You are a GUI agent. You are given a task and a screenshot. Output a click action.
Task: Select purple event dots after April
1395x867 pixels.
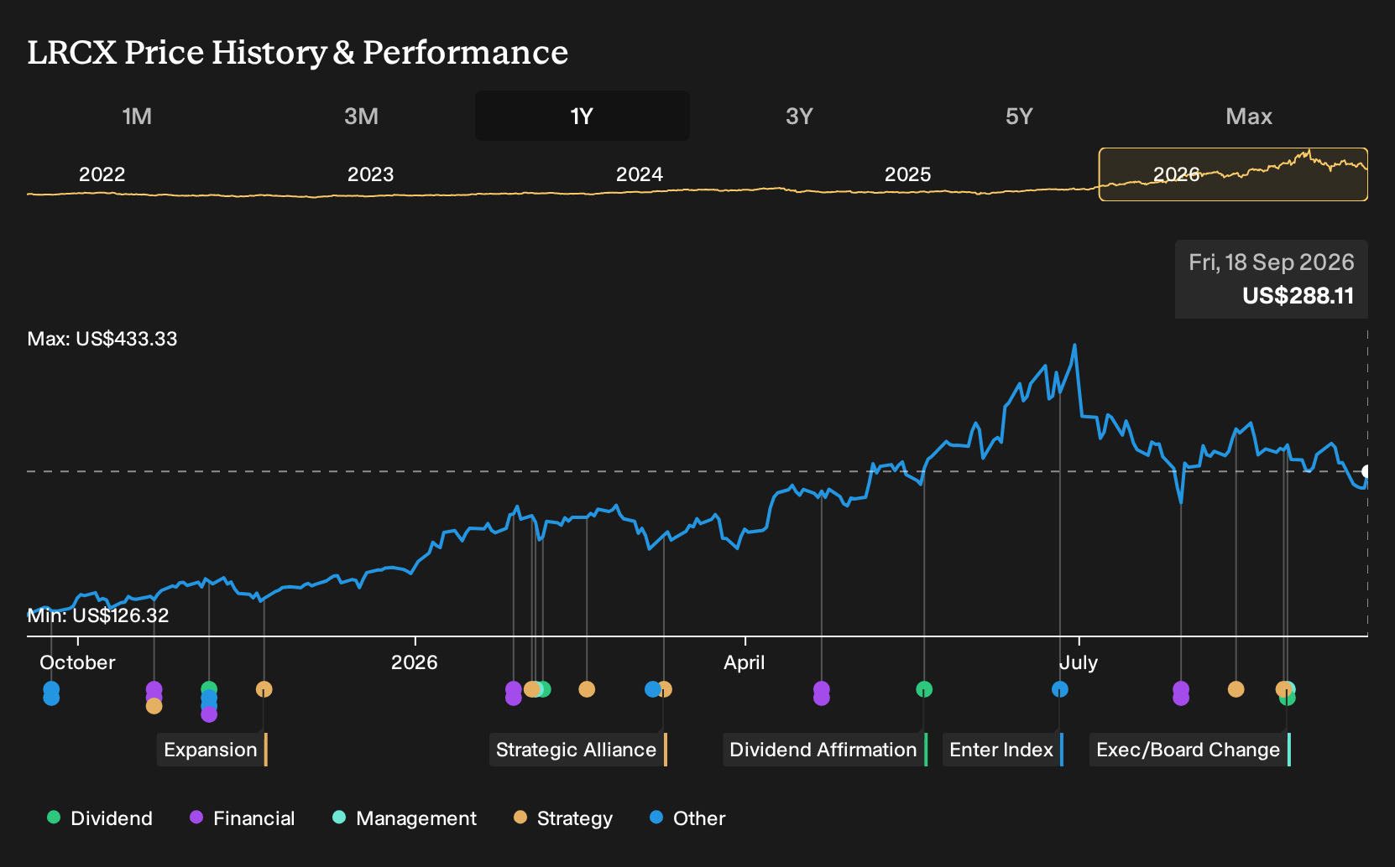click(x=822, y=693)
